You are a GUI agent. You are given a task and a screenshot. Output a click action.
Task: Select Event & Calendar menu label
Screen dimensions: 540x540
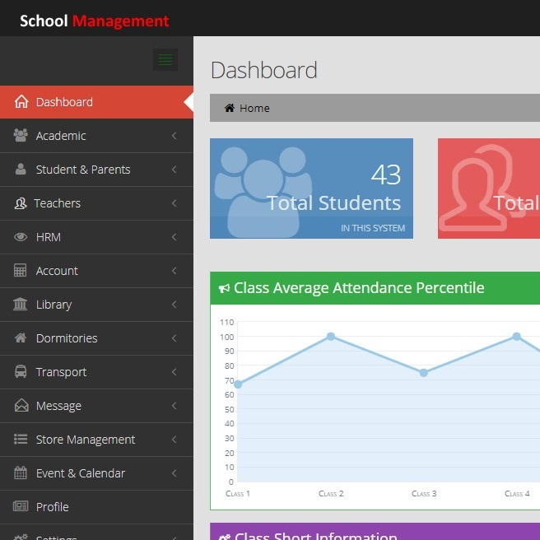(80, 473)
